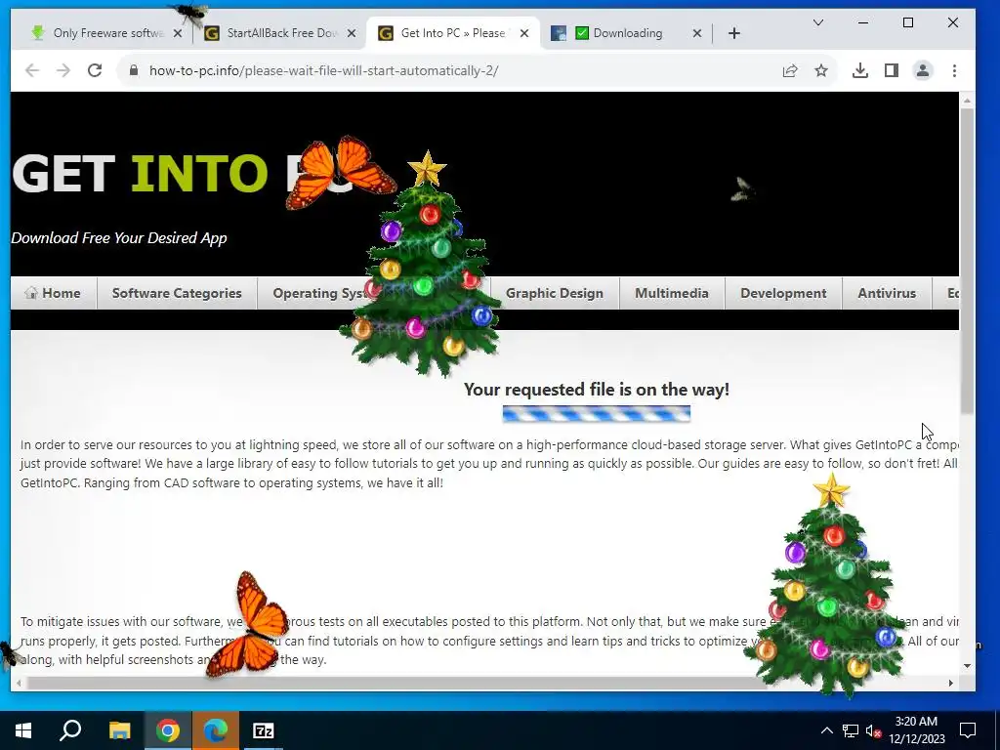Open Chrome three-dot menu
This screenshot has height=750, width=1000.
click(x=954, y=70)
